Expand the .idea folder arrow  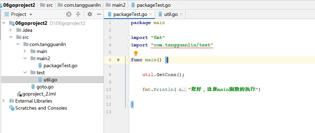(x=11, y=30)
